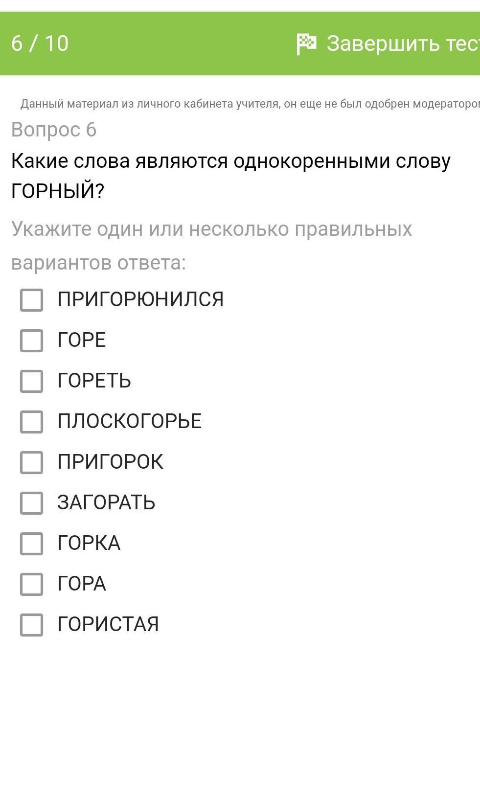Image resolution: width=480 pixels, height=796 pixels.
Task: Click the ЗАГОРАТЬ answer text
Action: [x=106, y=502]
